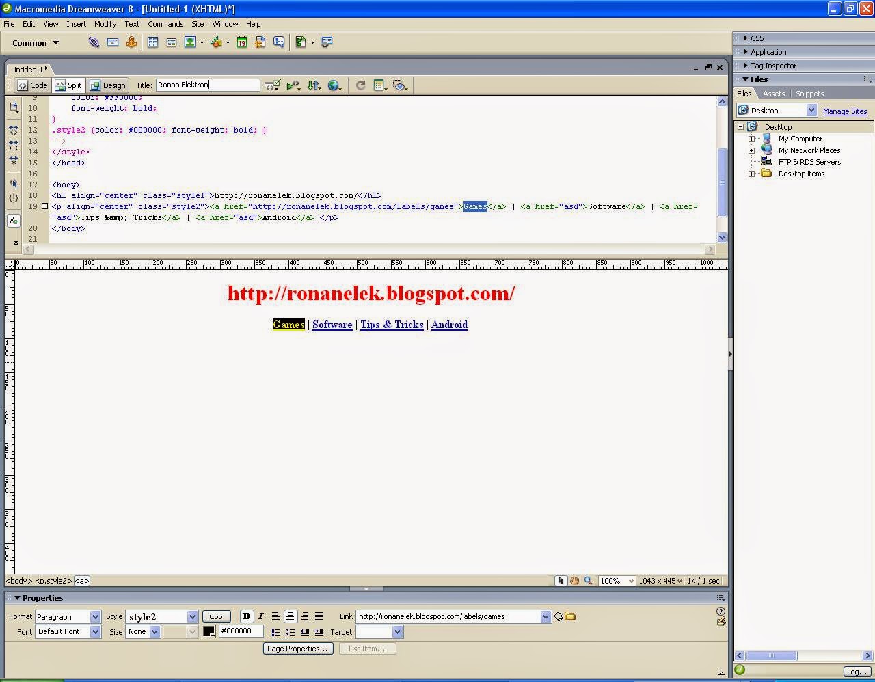Viewport: 875px width, 682px height.
Task: Open the Size None dropdown
Action: tap(155, 632)
